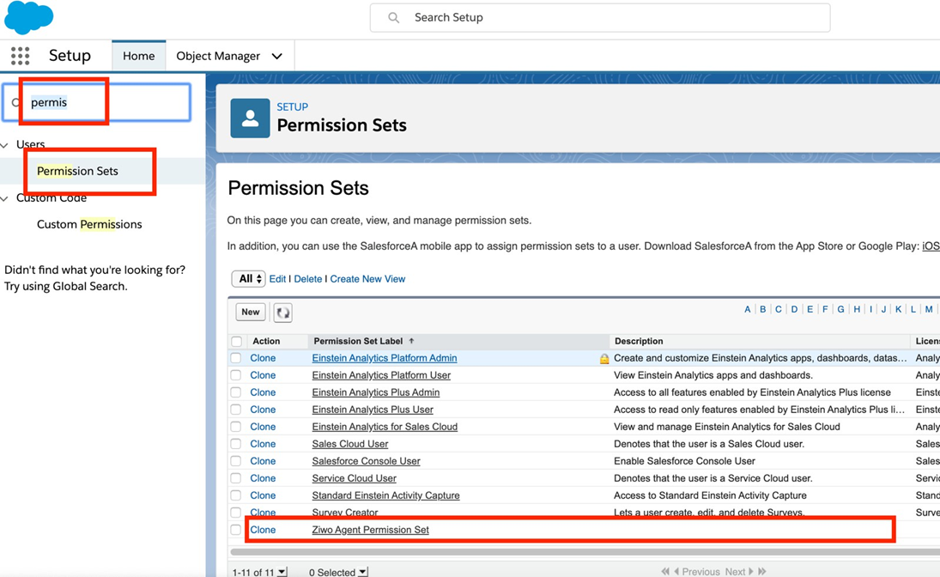This screenshot has height=577, width=940.
Task: Filter list by letter D
Action: [x=794, y=309]
